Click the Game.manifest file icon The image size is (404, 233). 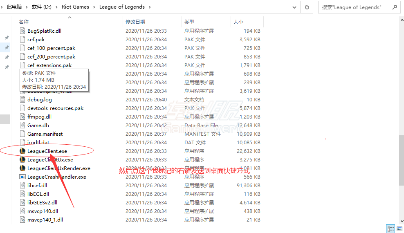(22, 134)
